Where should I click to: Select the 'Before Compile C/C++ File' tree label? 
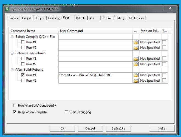35,36
